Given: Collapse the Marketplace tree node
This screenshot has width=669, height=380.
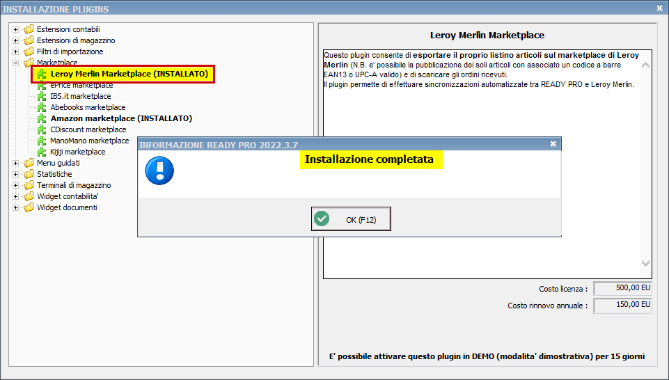Looking at the screenshot, I should click(x=16, y=63).
